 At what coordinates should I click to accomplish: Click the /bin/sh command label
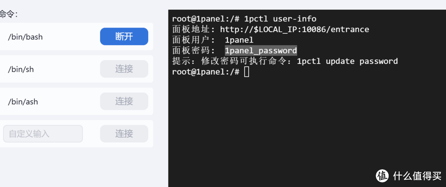(21, 69)
